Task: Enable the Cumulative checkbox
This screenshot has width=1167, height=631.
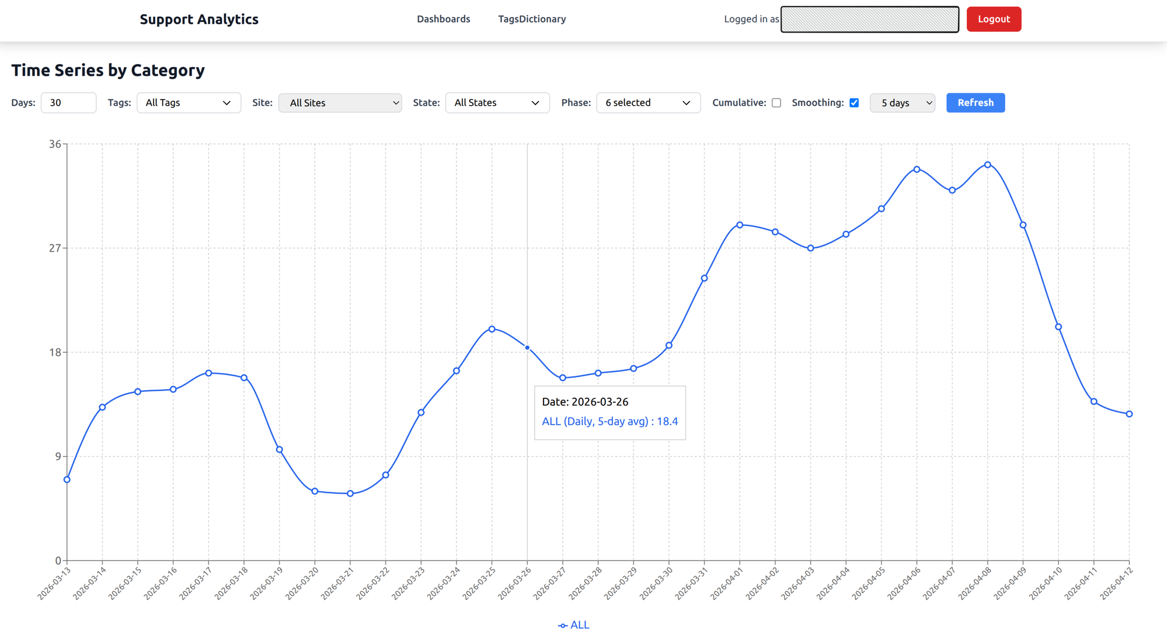Action: click(x=776, y=102)
